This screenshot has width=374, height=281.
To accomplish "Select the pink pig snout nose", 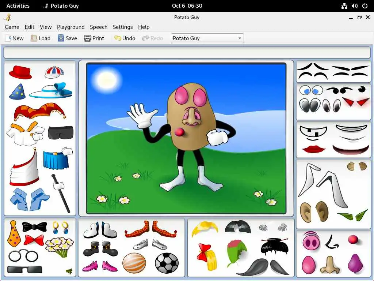I will coord(311,241).
